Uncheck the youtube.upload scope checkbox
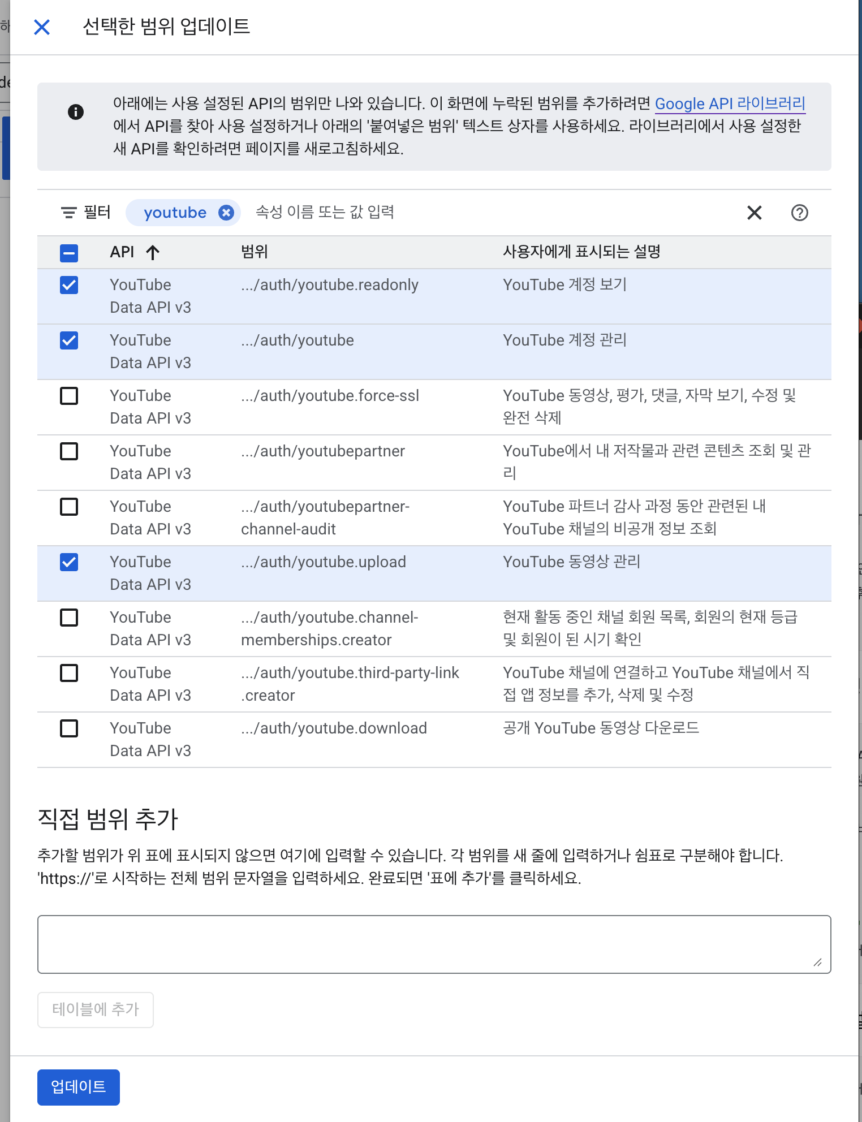Screen dimensions: 862x1122 point(69,562)
